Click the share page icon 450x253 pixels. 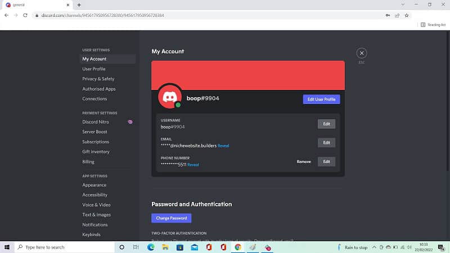397,16
